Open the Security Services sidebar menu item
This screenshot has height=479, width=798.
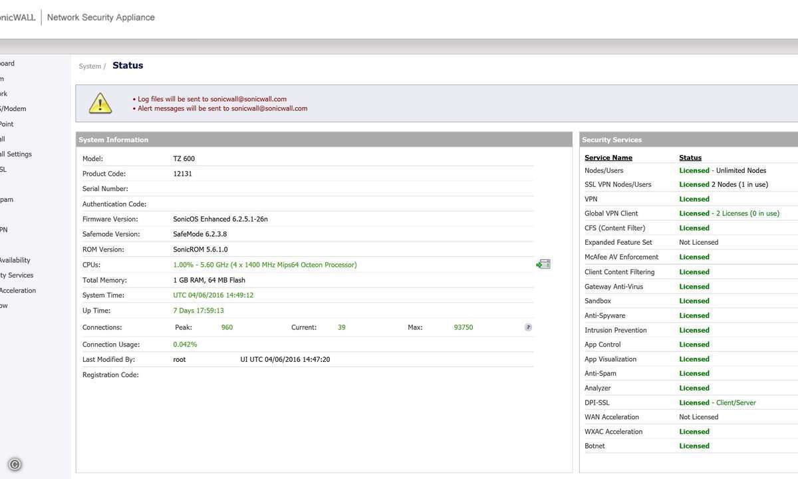click(x=17, y=275)
